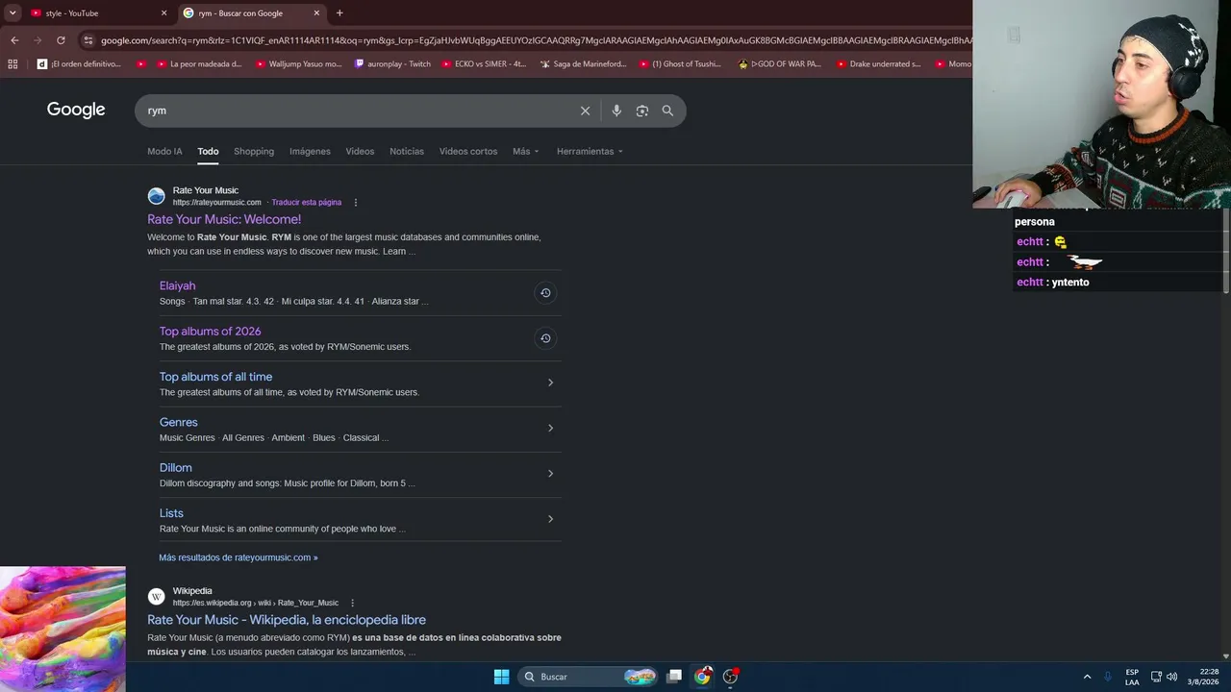Open the Elaiyah sitelink
Viewport: 1231px width, 692px height.
[177, 285]
